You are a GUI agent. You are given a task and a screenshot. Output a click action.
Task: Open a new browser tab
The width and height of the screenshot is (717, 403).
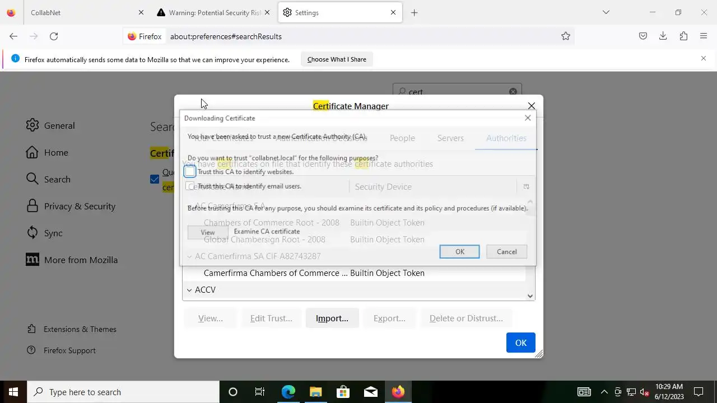pyautogui.click(x=414, y=12)
